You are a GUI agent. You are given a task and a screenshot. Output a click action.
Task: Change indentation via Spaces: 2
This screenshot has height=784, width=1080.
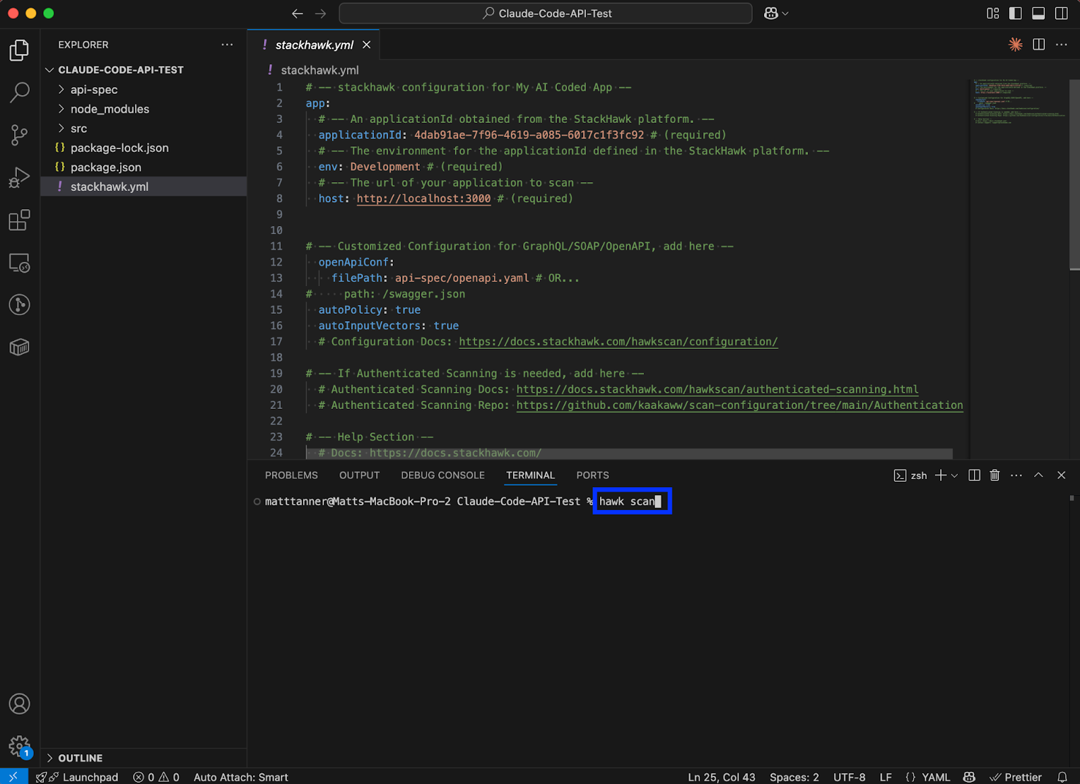pos(794,777)
